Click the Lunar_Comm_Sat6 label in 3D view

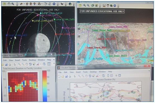[x=65, y=19]
